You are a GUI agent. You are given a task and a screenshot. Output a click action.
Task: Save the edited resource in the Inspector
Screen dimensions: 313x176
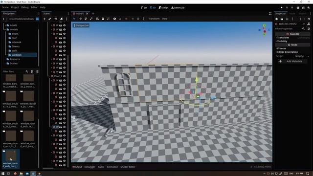pos(287,19)
